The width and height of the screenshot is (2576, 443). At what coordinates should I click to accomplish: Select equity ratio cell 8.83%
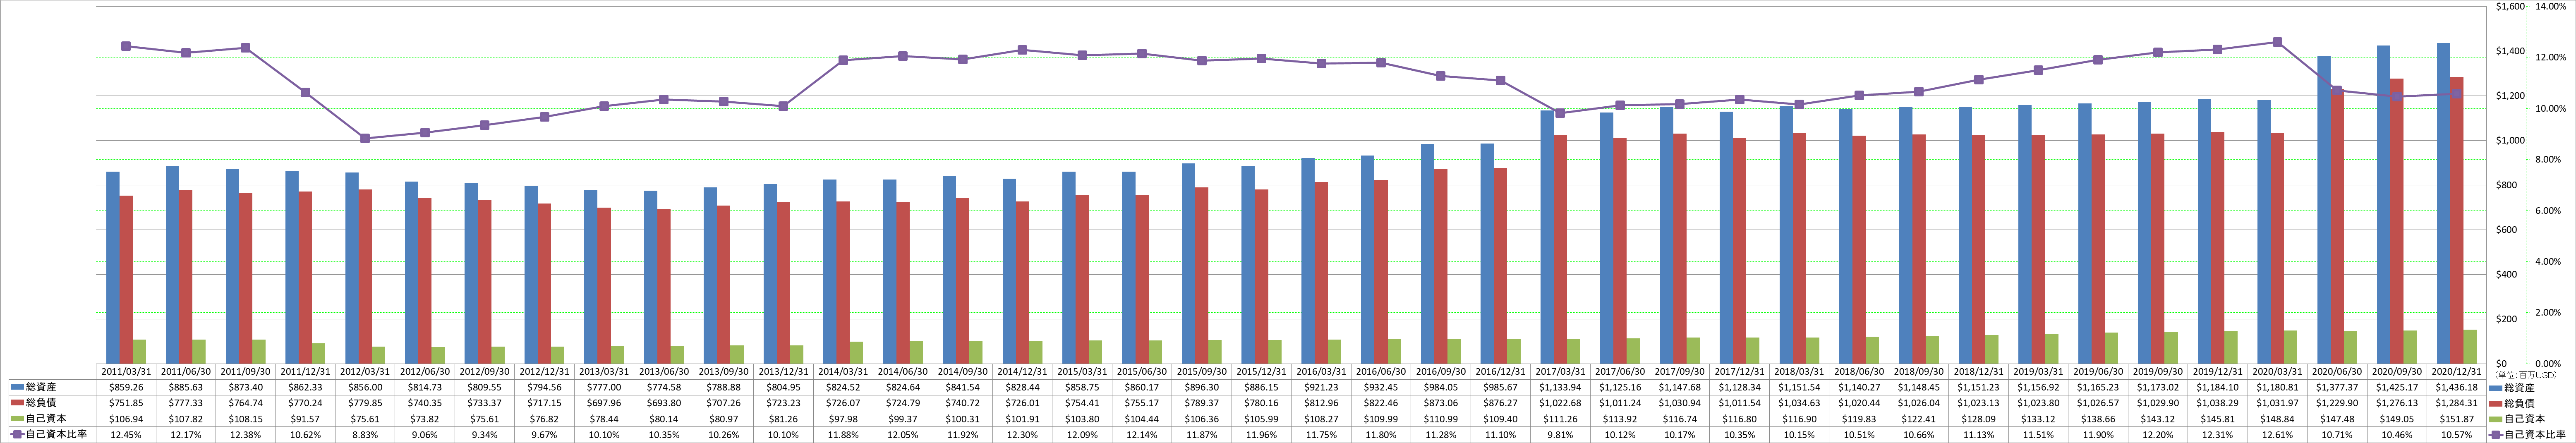(x=365, y=435)
